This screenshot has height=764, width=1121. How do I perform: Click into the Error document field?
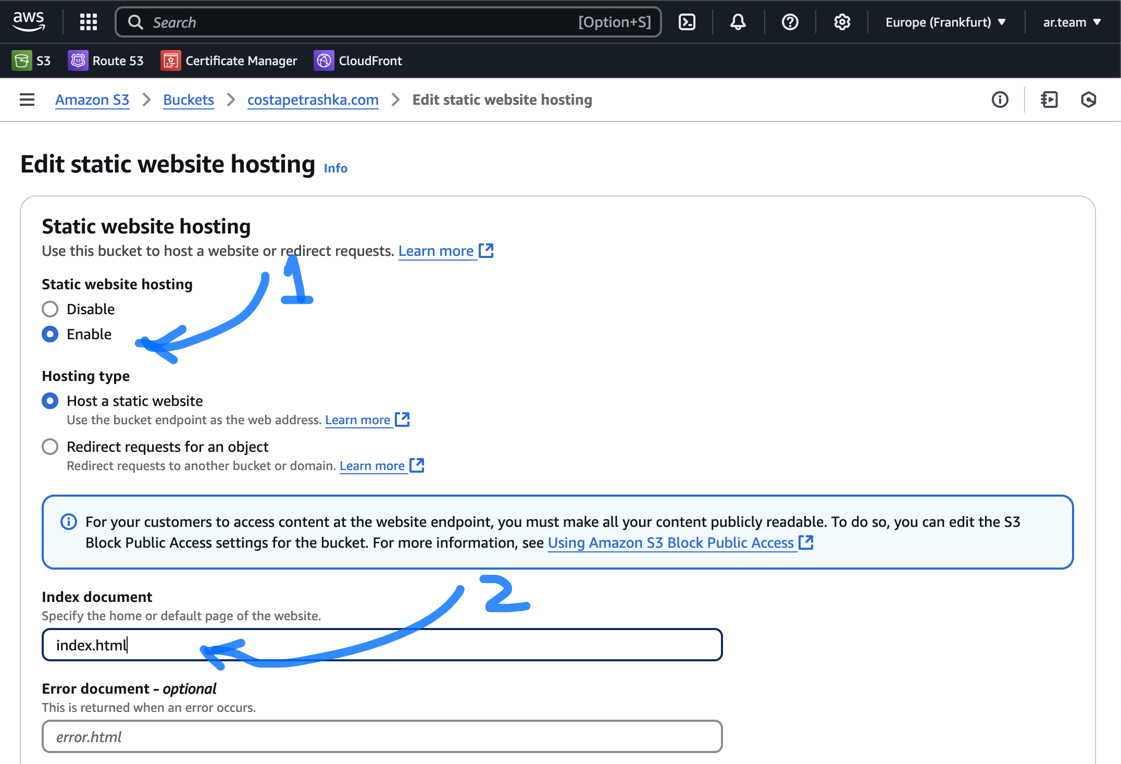382,736
